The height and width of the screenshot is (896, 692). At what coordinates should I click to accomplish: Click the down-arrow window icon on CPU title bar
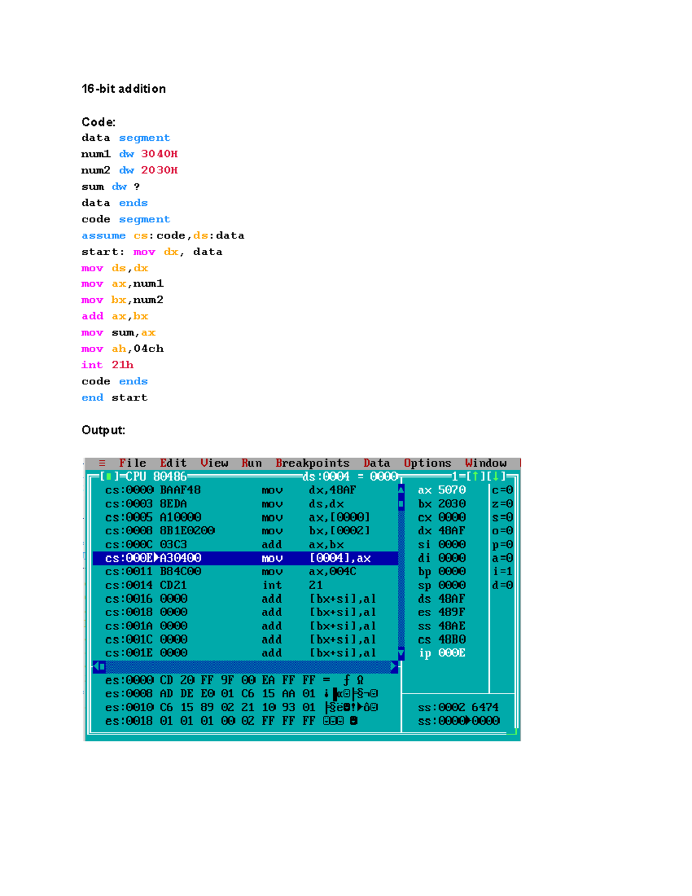point(497,477)
